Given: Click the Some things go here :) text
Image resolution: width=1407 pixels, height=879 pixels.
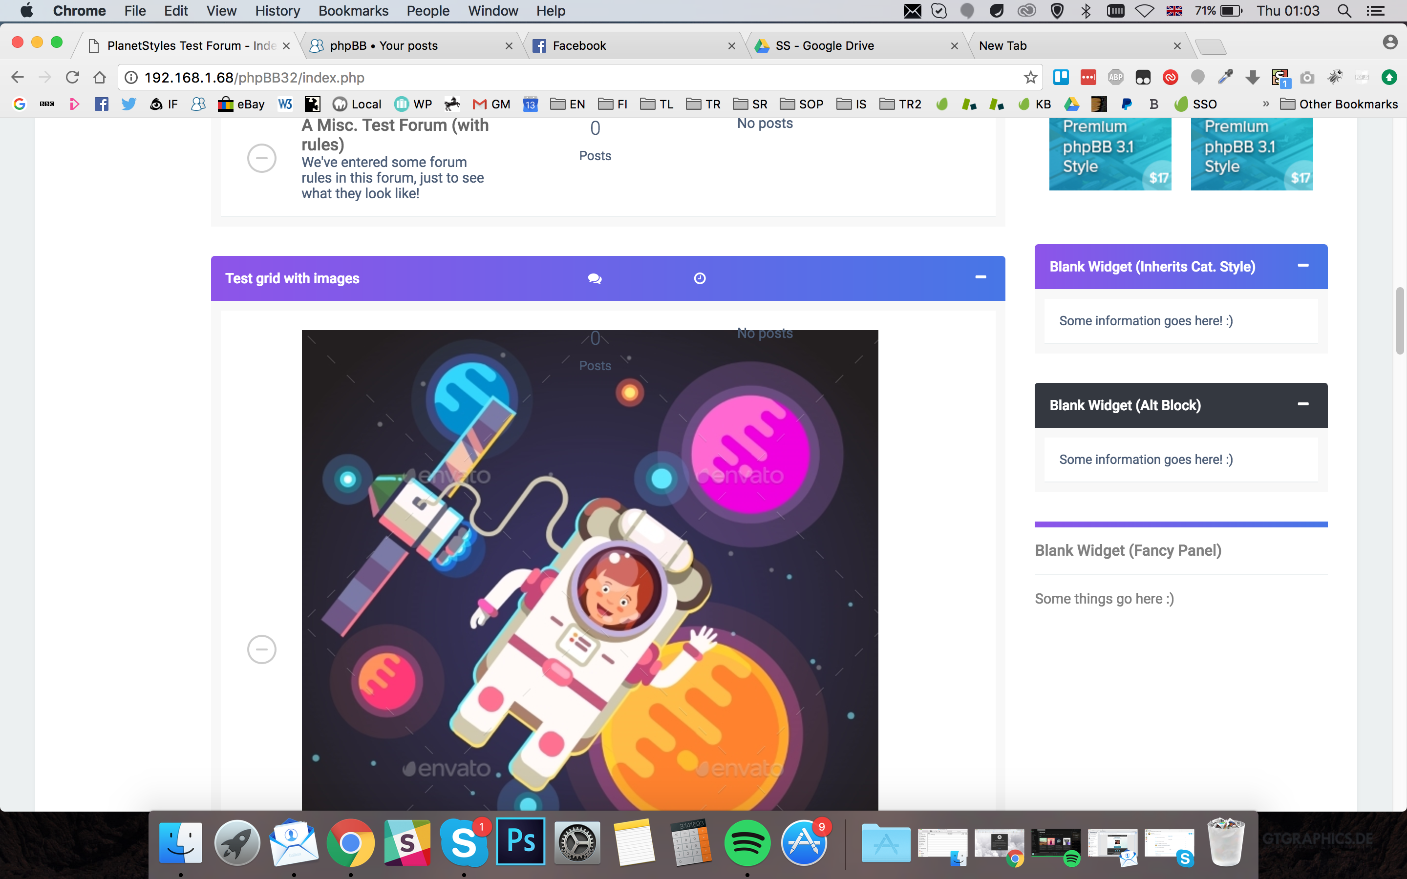Looking at the screenshot, I should click(1104, 599).
